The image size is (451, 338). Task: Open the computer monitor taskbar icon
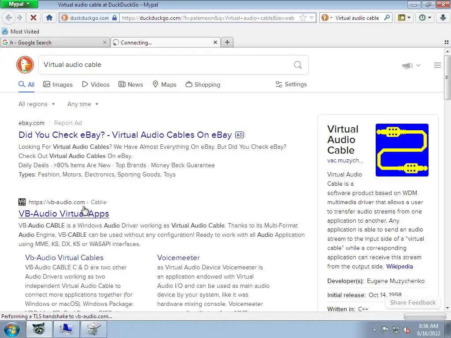click(67, 329)
